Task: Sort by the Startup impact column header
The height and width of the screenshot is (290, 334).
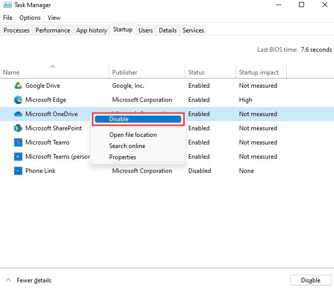Action: coord(261,72)
